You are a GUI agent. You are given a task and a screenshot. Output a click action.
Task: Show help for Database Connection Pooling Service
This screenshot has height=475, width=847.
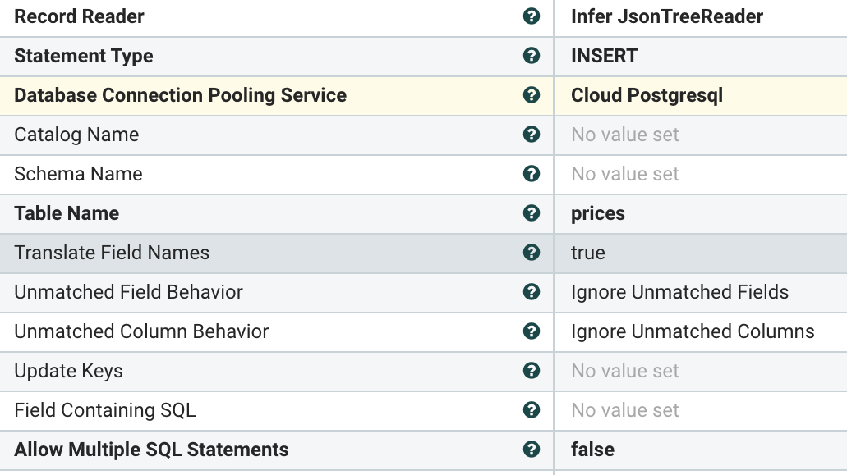pyautogui.click(x=532, y=95)
